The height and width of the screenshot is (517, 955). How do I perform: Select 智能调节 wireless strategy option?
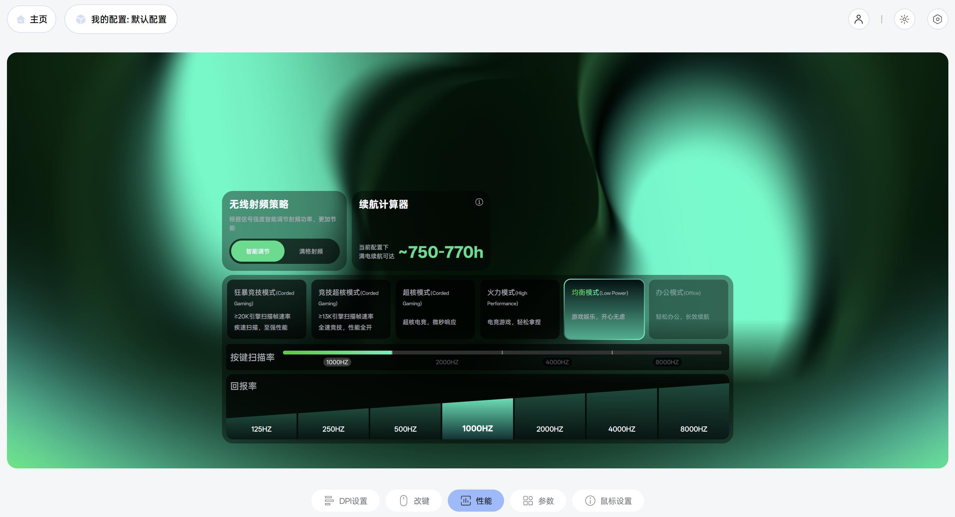258,251
